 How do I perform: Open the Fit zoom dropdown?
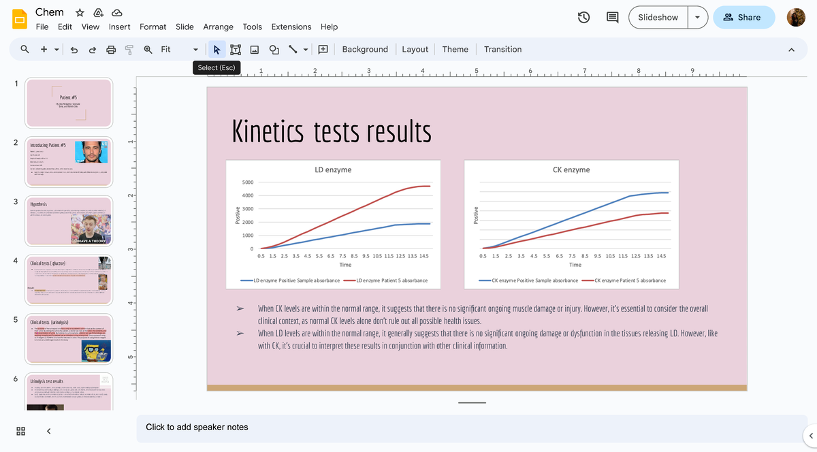[195, 49]
